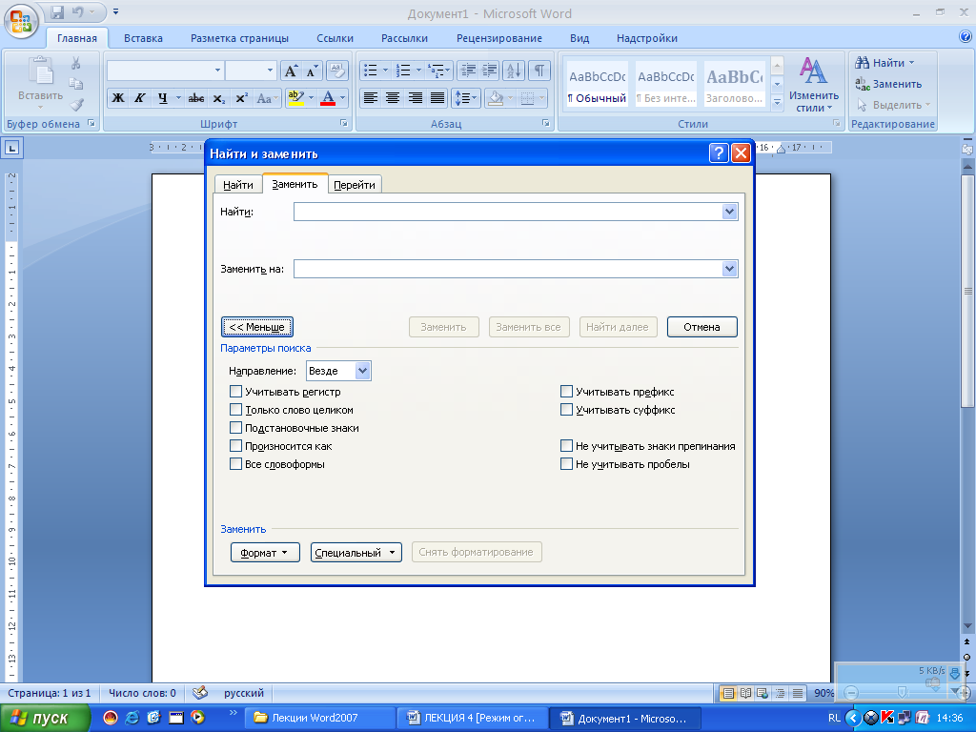Pick text highlight color button

coord(295,98)
